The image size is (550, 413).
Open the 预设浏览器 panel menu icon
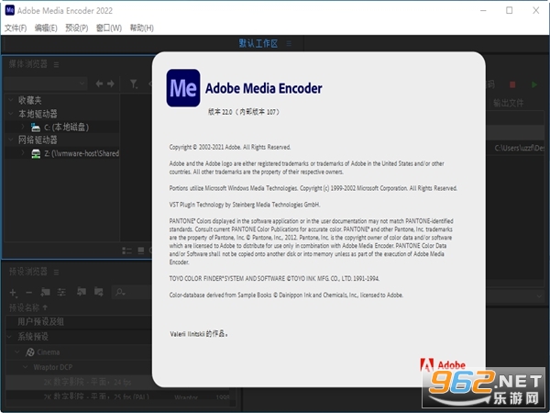(56, 272)
